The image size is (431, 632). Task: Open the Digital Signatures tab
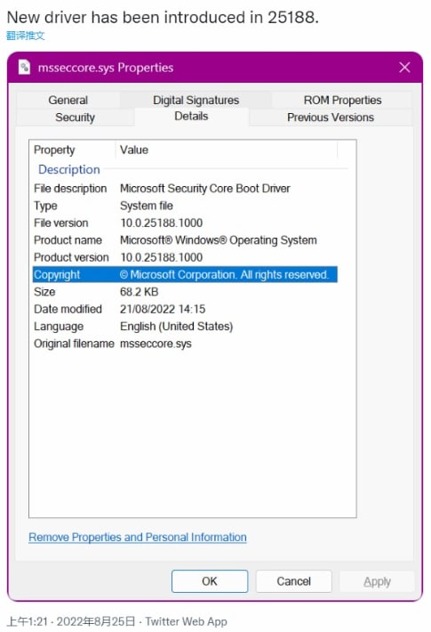tap(196, 100)
